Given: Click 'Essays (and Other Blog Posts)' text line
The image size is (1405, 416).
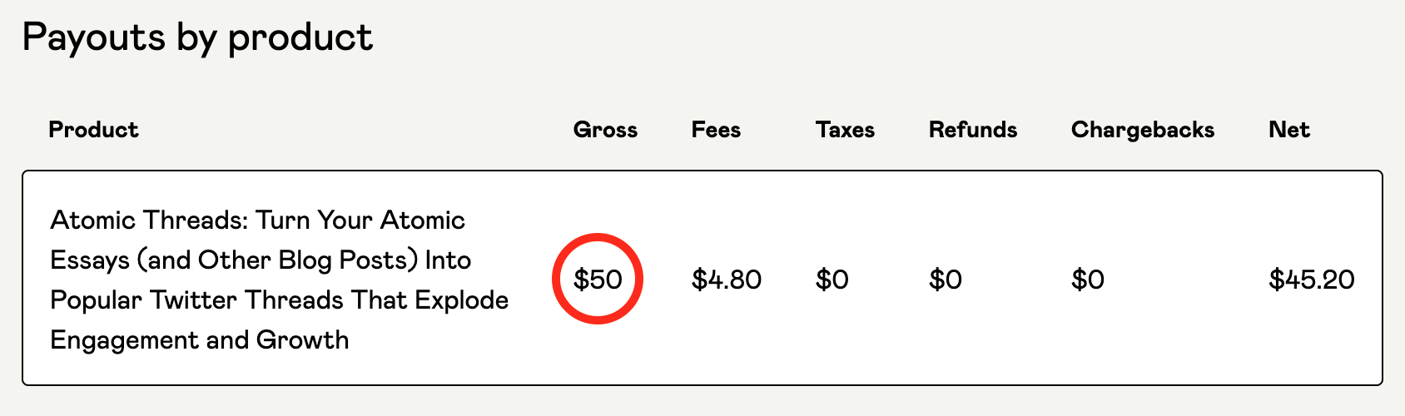Looking at the screenshot, I should 234,260.
